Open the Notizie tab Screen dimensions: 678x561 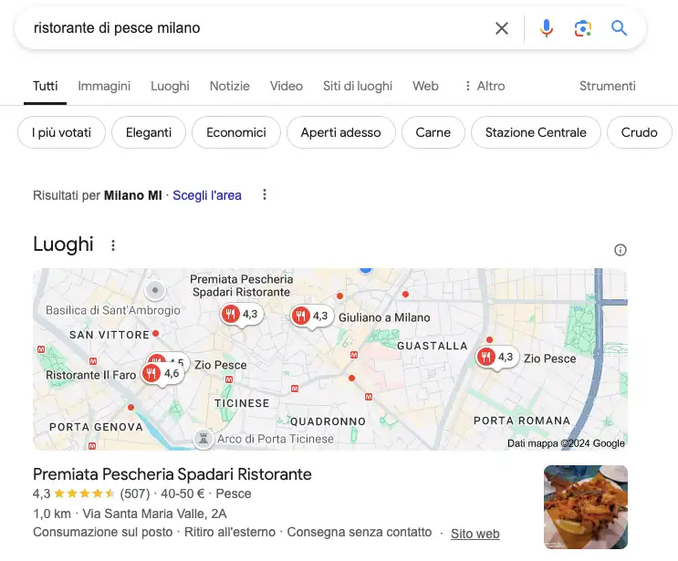(230, 86)
